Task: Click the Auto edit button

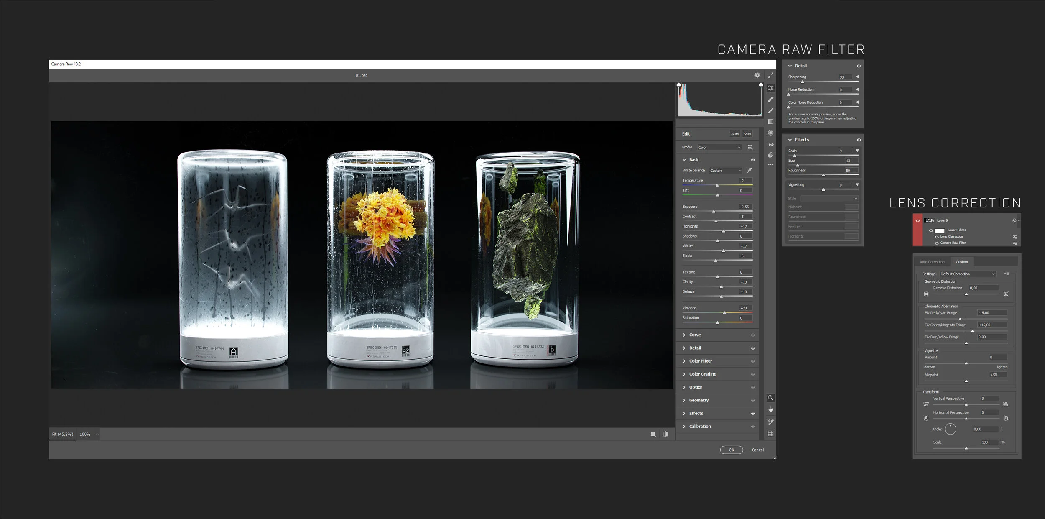Action: [735, 134]
